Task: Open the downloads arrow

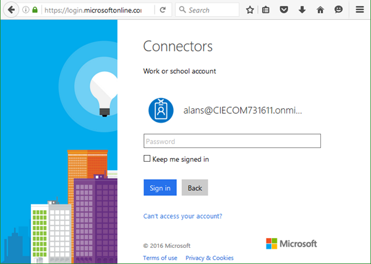Action: click(302, 10)
